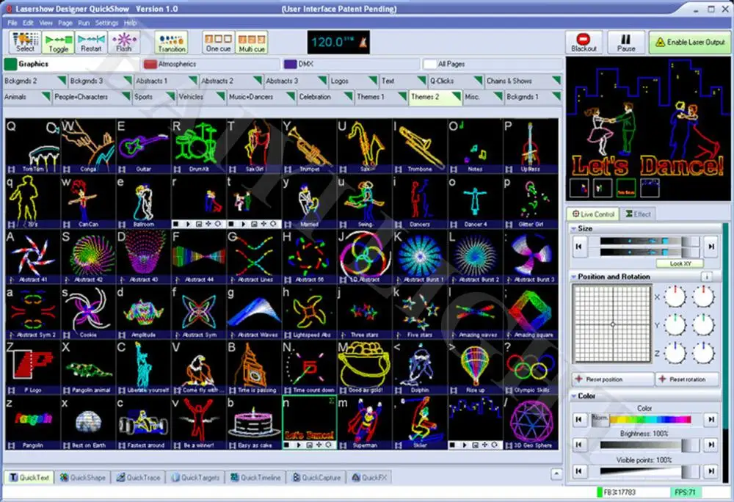Open the QuickCapture tool

(316, 478)
